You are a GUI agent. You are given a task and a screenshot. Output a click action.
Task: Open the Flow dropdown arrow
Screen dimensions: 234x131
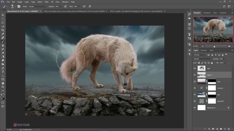(x=80, y=7)
